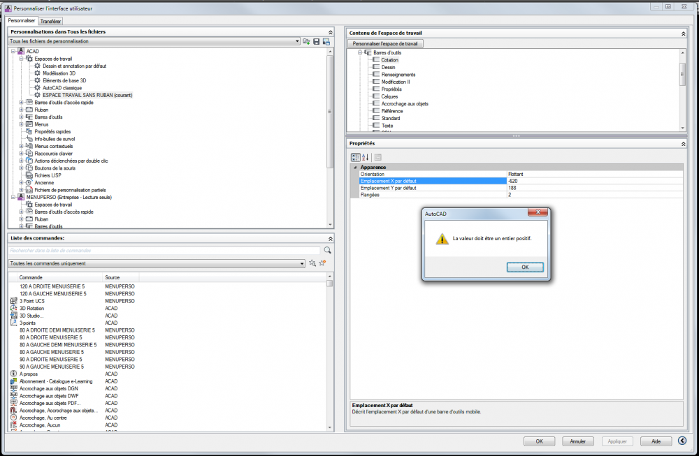This screenshot has width=699, height=456.
Task: Click the Personnaliser l'espace de travail button
Action: 384,43
